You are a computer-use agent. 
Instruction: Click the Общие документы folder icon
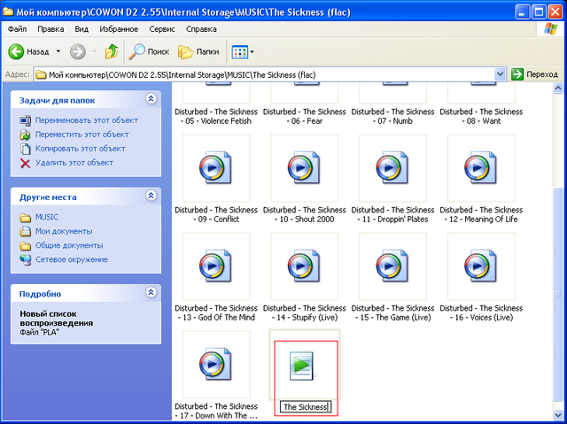pos(25,245)
